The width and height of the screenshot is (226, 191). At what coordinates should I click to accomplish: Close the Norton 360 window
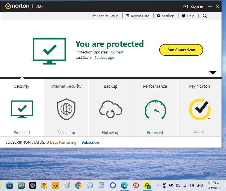(x=217, y=6)
